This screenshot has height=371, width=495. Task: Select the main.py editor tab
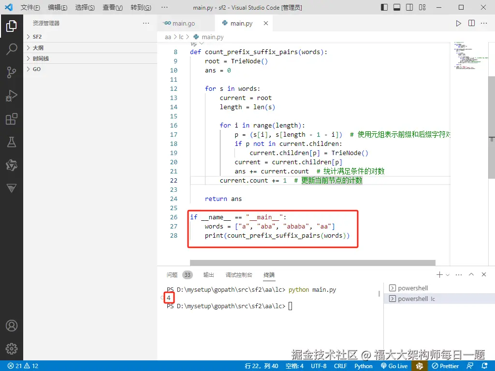point(241,23)
